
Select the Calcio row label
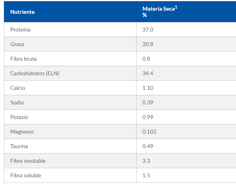(x=18, y=88)
